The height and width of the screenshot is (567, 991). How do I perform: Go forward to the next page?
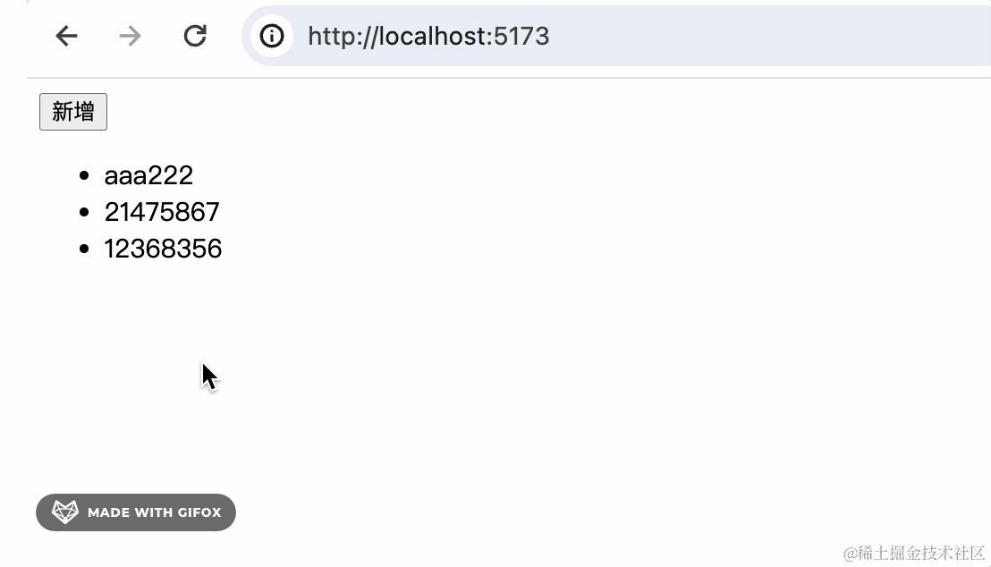click(131, 36)
